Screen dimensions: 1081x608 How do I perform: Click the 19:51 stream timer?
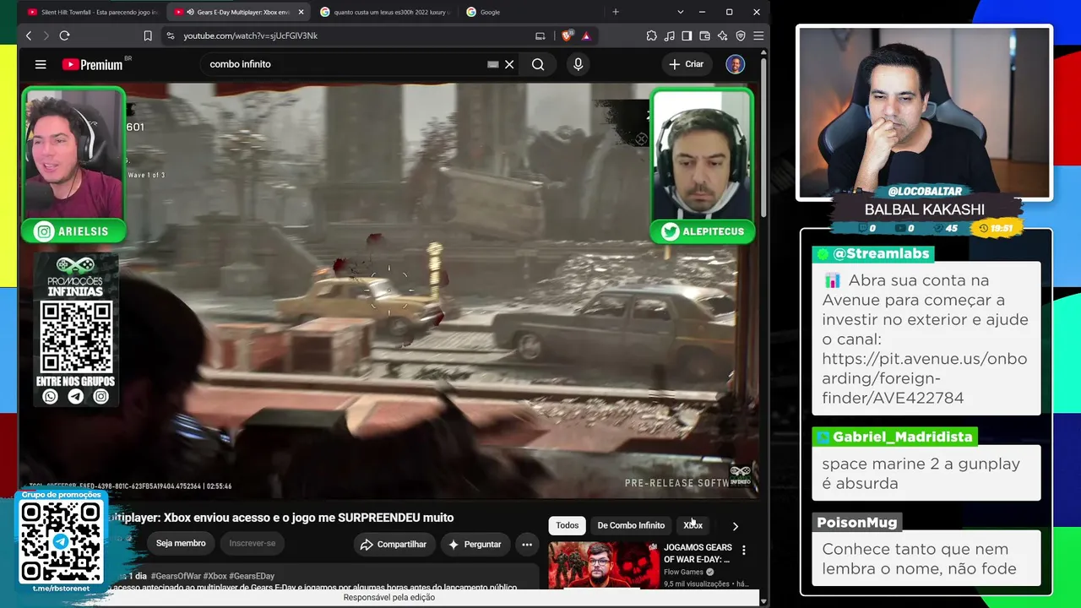995,228
